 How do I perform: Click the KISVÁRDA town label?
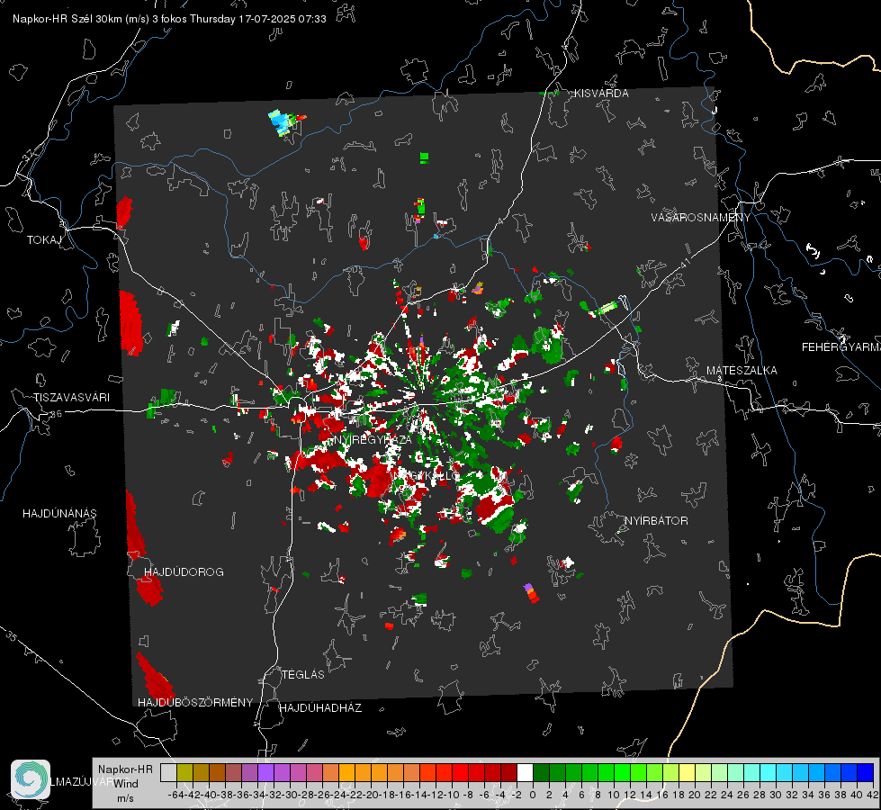tap(601, 94)
